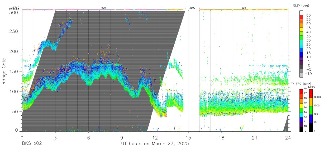Select the 12 tick on UT hours axis
Viewport: 324px width, 149px height.
coord(155,137)
